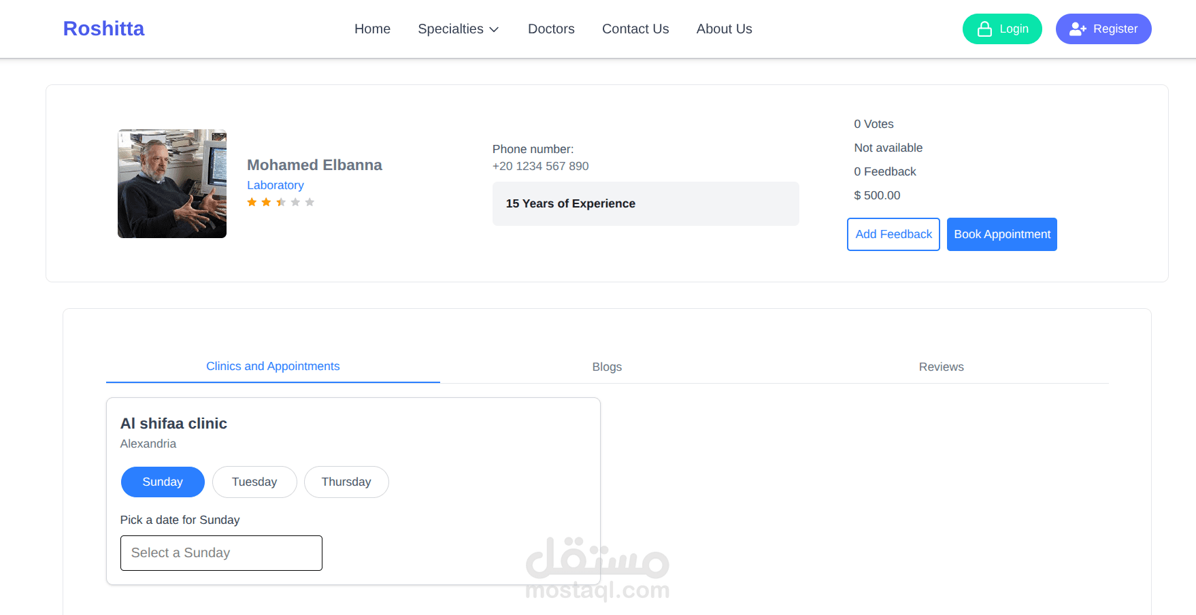Click the Phone number label

point(533,149)
